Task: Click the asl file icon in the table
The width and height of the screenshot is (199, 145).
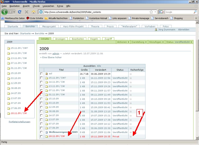Action: click(x=47, y=74)
